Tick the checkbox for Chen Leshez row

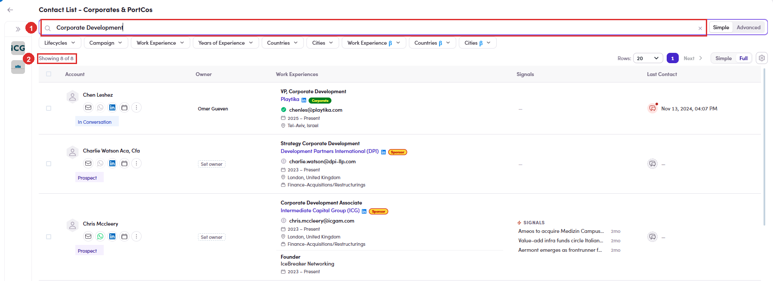49,108
